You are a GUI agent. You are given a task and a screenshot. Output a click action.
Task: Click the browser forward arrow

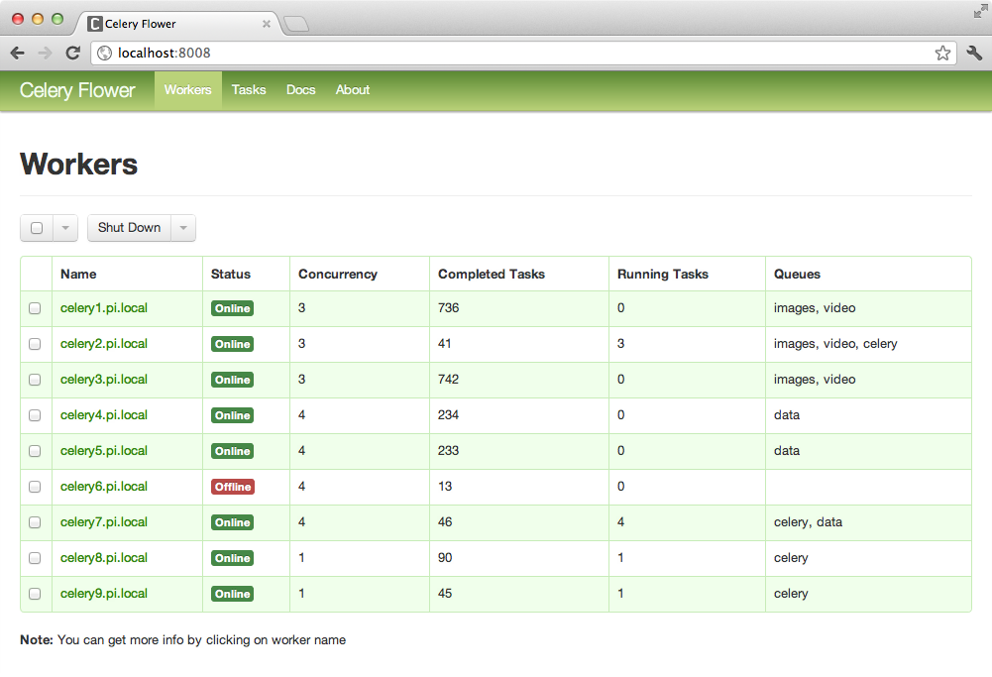click(45, 54)
